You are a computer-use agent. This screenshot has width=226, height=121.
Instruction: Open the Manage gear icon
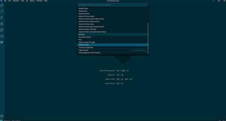click(2, 116)
